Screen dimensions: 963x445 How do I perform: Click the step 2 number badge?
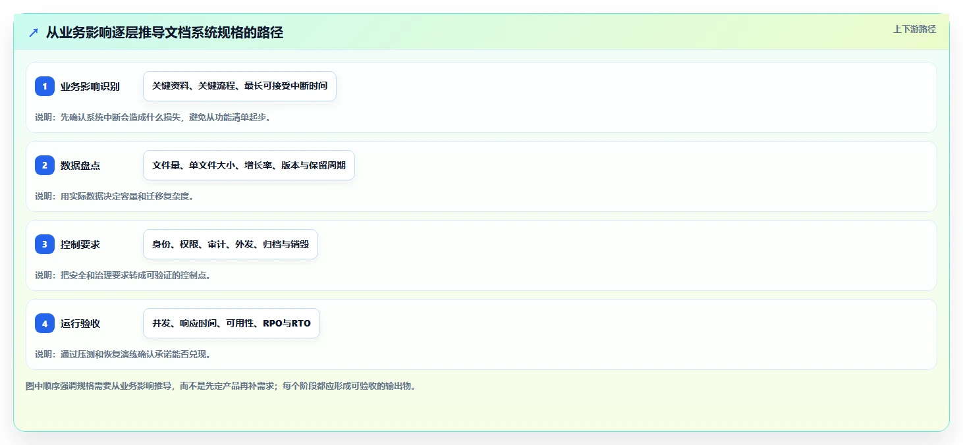coord(45,165)
